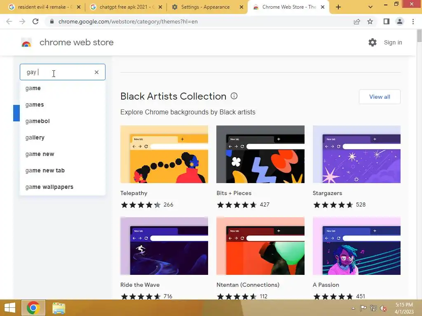Choose the 'game' search suggestion
This screenshot has width=422, height=316.
63,88
